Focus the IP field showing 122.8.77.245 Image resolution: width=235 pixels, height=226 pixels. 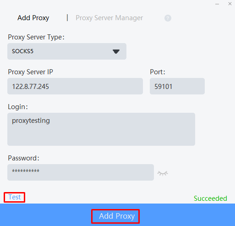(x=75, y=86)
